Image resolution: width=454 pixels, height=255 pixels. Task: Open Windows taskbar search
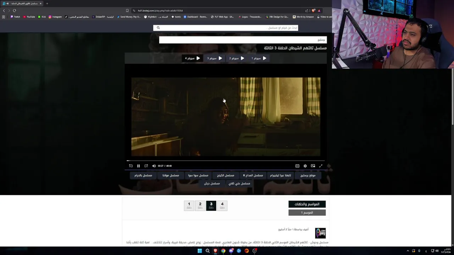click(x=207, y=251)
